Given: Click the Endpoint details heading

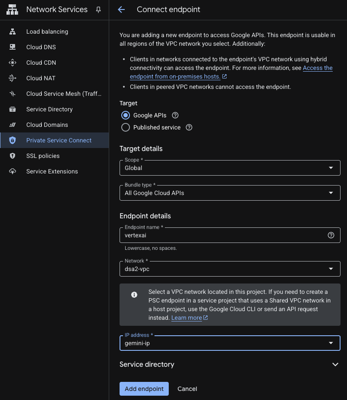Looking at the screenshot, I should pyautogui.click(x=145, y=216).
